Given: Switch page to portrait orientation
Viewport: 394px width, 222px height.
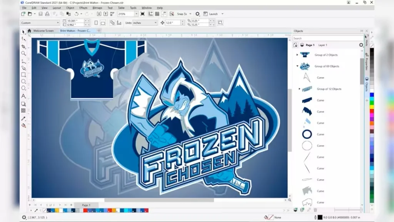Looking at the screenshot, I should click(96, 23).
